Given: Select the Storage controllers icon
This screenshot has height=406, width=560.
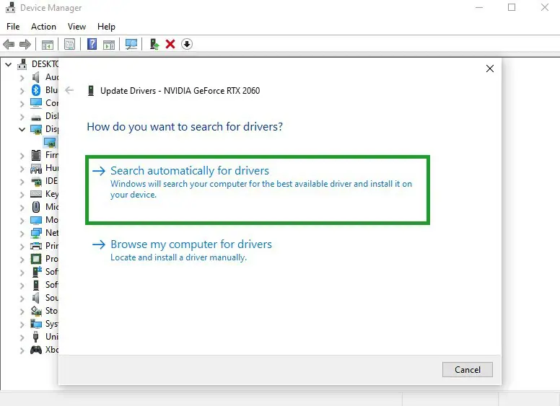Looking at the screenshot, I should tap(36, 311).
